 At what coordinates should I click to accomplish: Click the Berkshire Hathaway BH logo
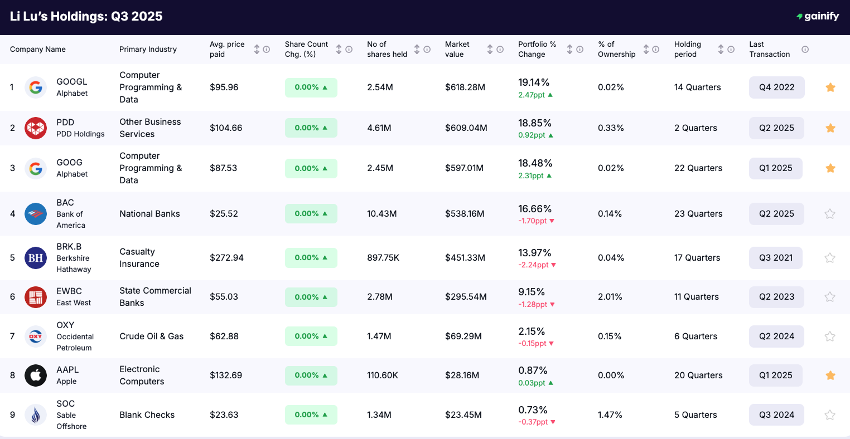pos(36,257)
